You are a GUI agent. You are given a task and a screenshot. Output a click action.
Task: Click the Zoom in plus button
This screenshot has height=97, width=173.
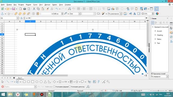click(166, 91)
